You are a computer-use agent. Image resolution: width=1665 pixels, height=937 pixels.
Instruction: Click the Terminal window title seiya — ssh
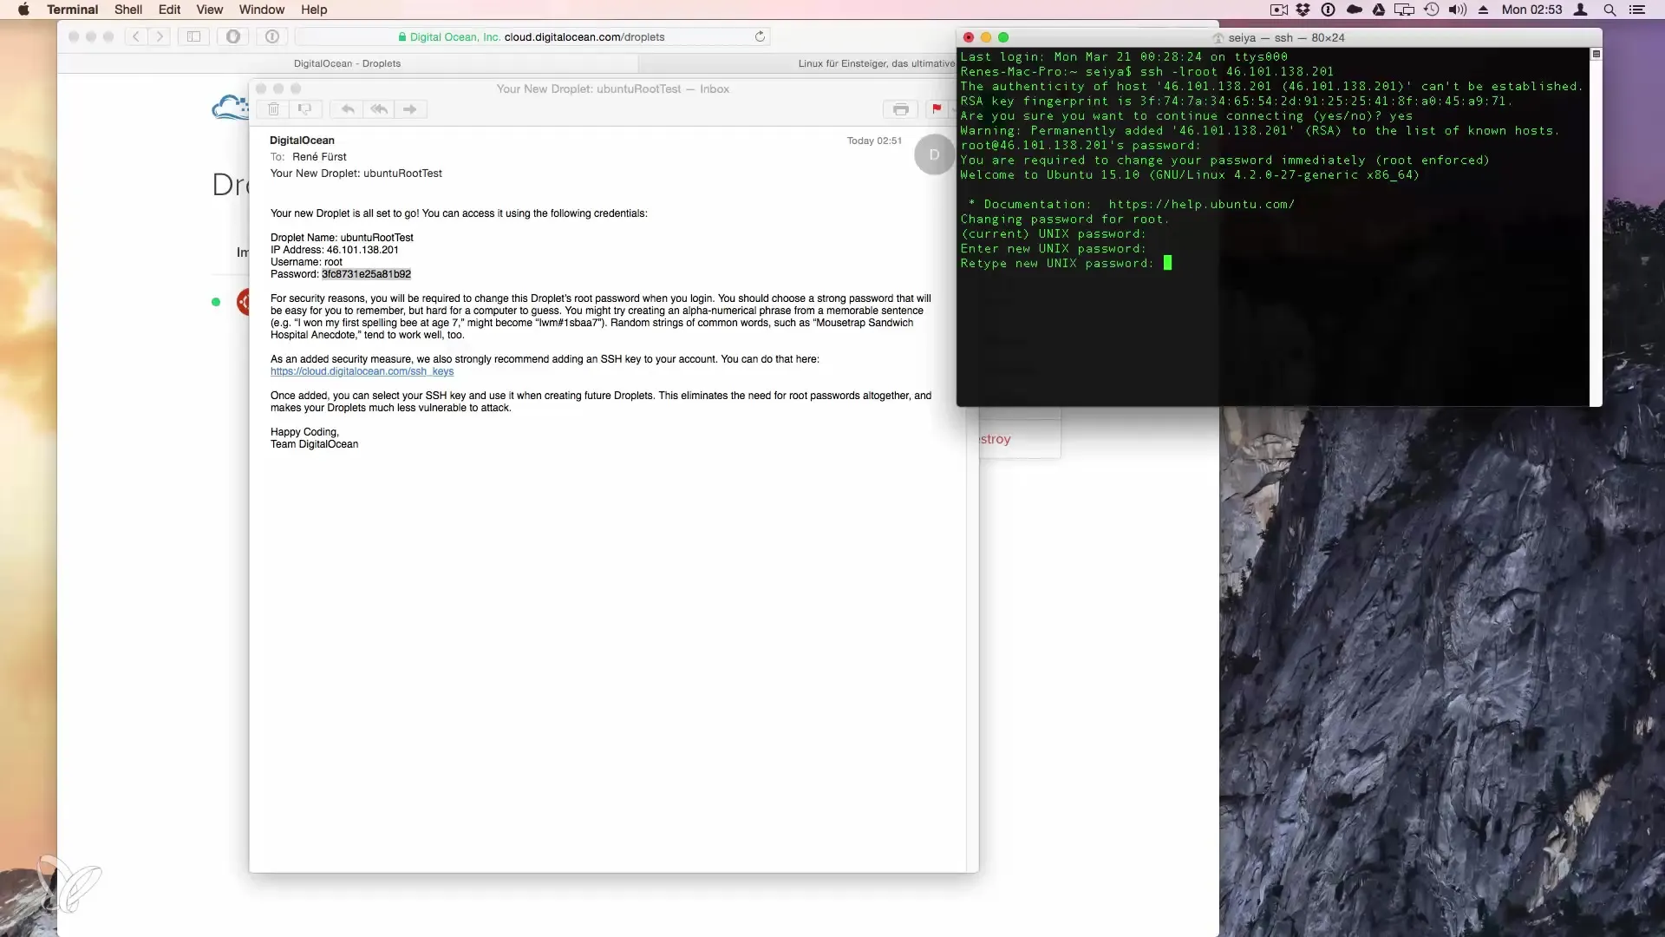pyautogui.click(x=1286, y=37)
